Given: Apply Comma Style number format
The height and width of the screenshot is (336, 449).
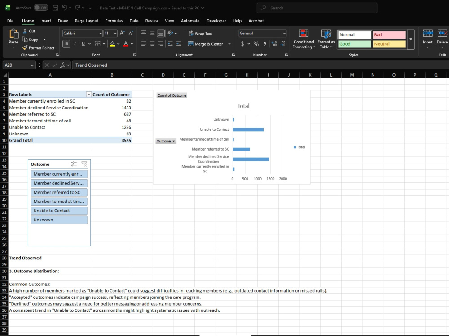Looking at the screenshot, I should [264, 44].
